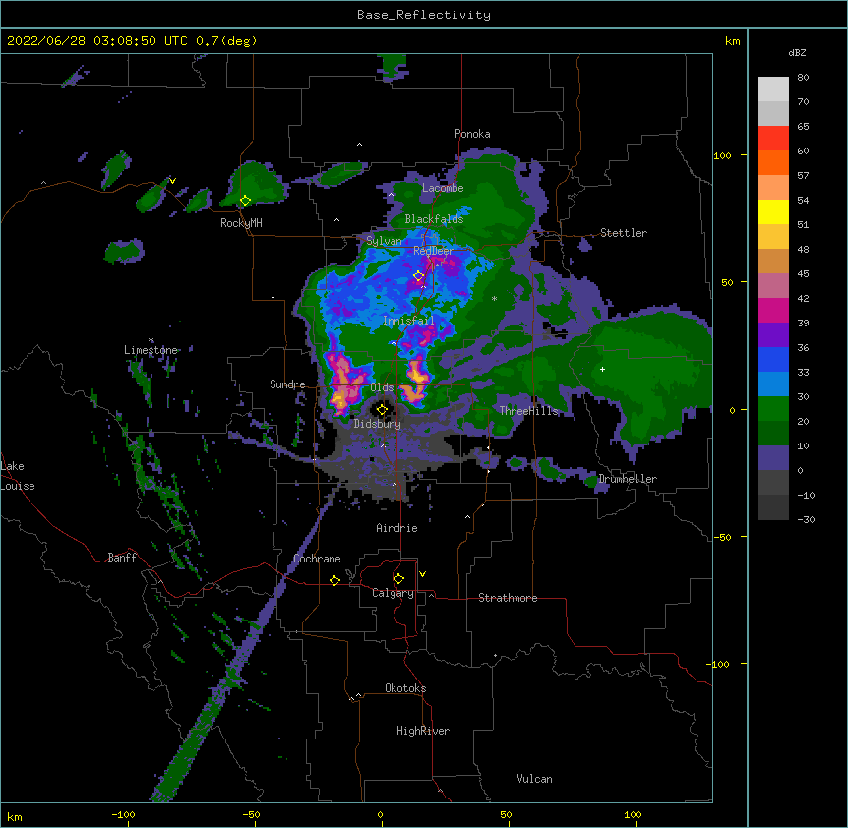Viewport: 848px width, 828px height.
Task: Pick the light gray 70-80 dBZ legend swatch
Action: click(x=773, y=89)
